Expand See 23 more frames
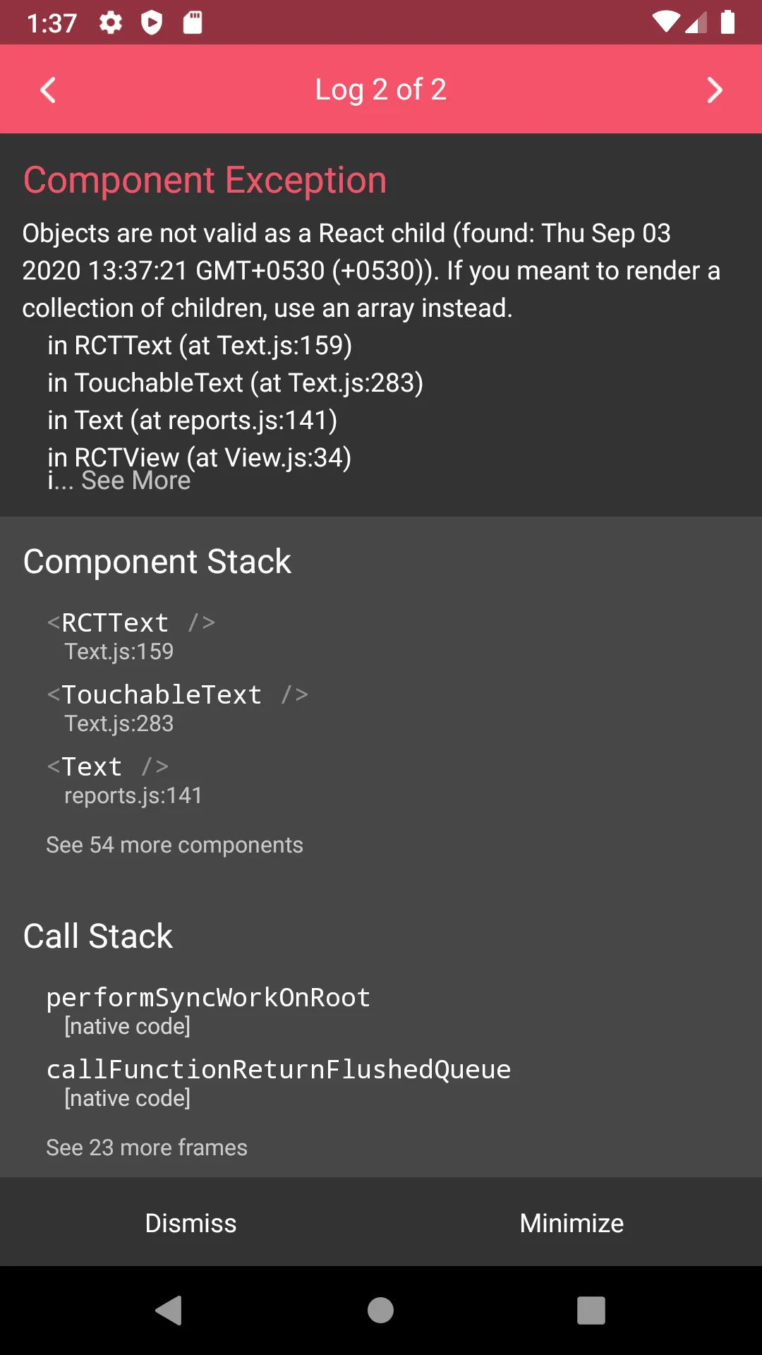This screenshot has height=1355, width=762. tap(147, 1148)
